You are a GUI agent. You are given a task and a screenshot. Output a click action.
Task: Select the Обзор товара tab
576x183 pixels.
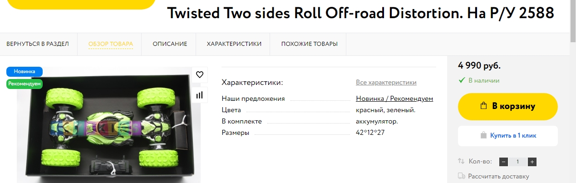111,44
